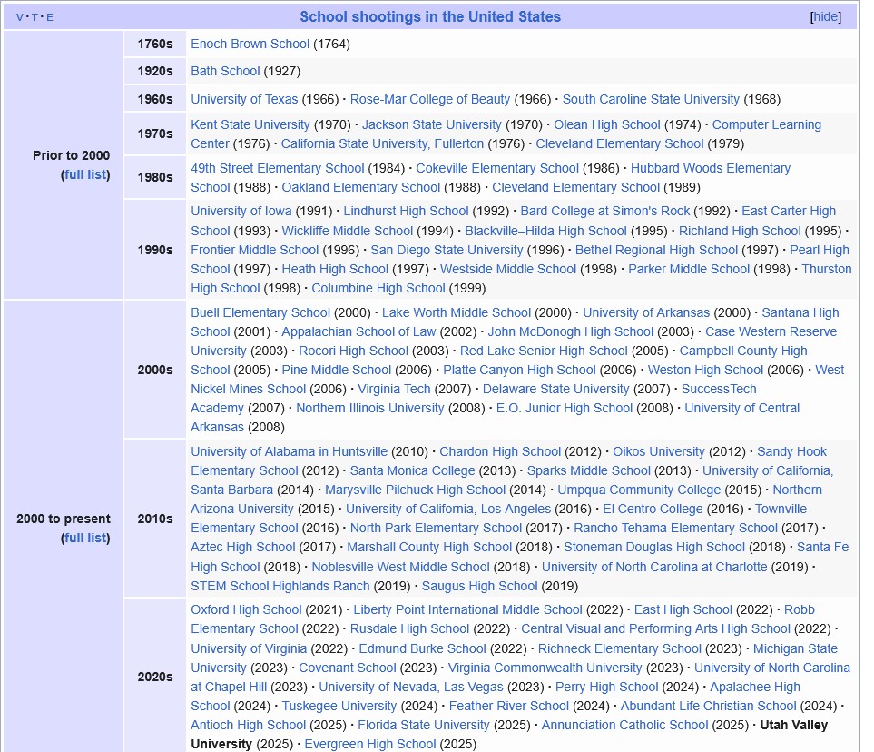Open the Evergreen High School link
Image resolution: width=874 pixels, height=752 pixels.
369,744
